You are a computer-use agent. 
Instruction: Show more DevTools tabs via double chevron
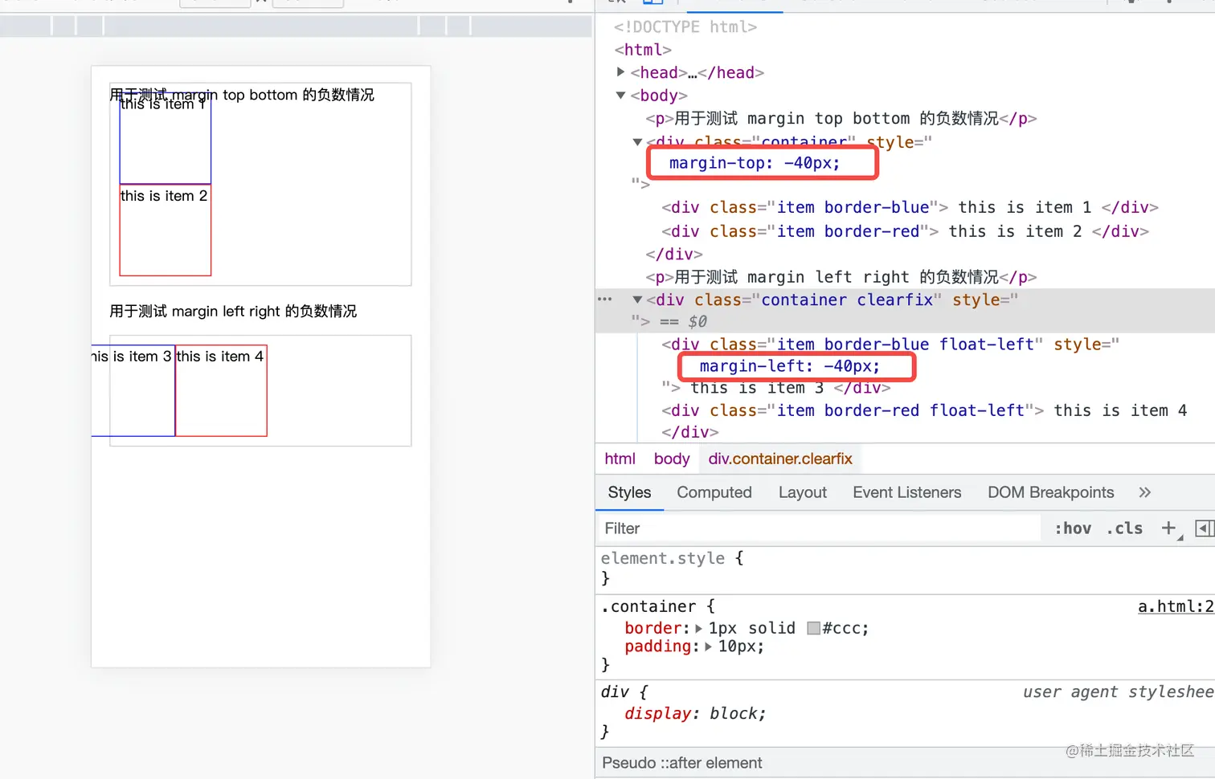(1145, 492)
